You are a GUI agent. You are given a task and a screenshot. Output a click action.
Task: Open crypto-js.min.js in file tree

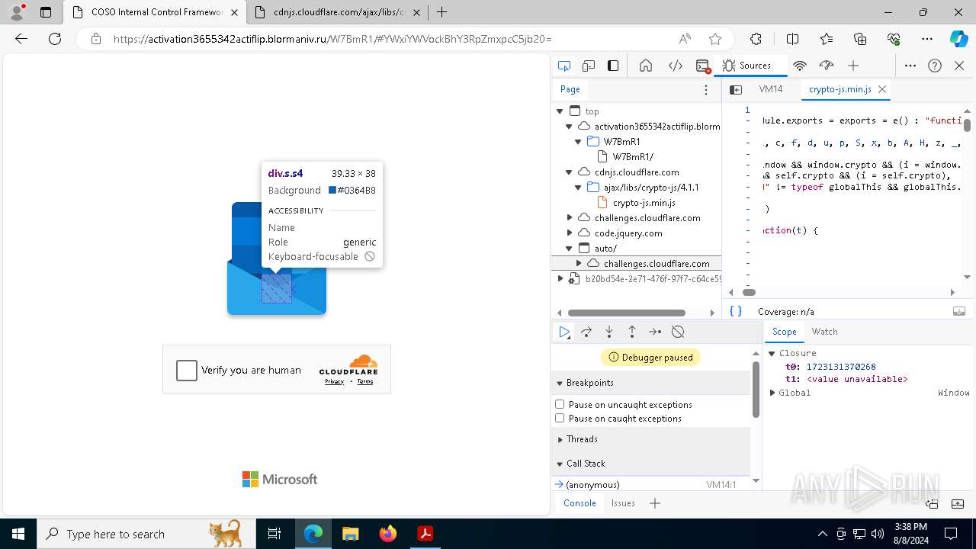(x=644, y=203)
